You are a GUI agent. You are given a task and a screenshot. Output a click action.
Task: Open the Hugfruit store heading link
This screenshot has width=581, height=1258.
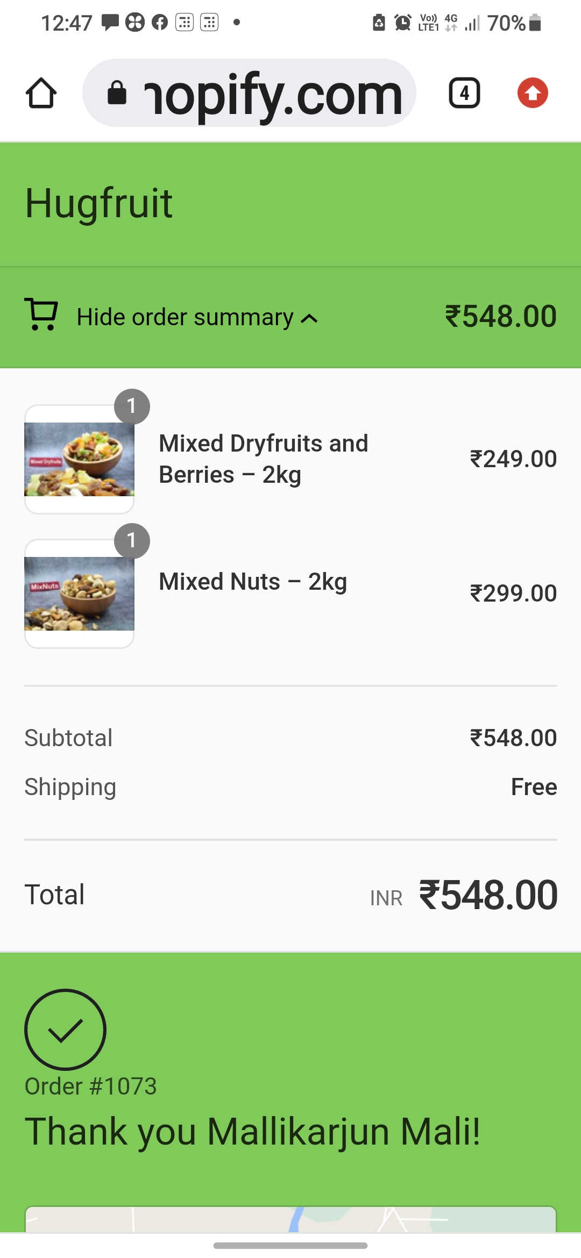(99, 203)
